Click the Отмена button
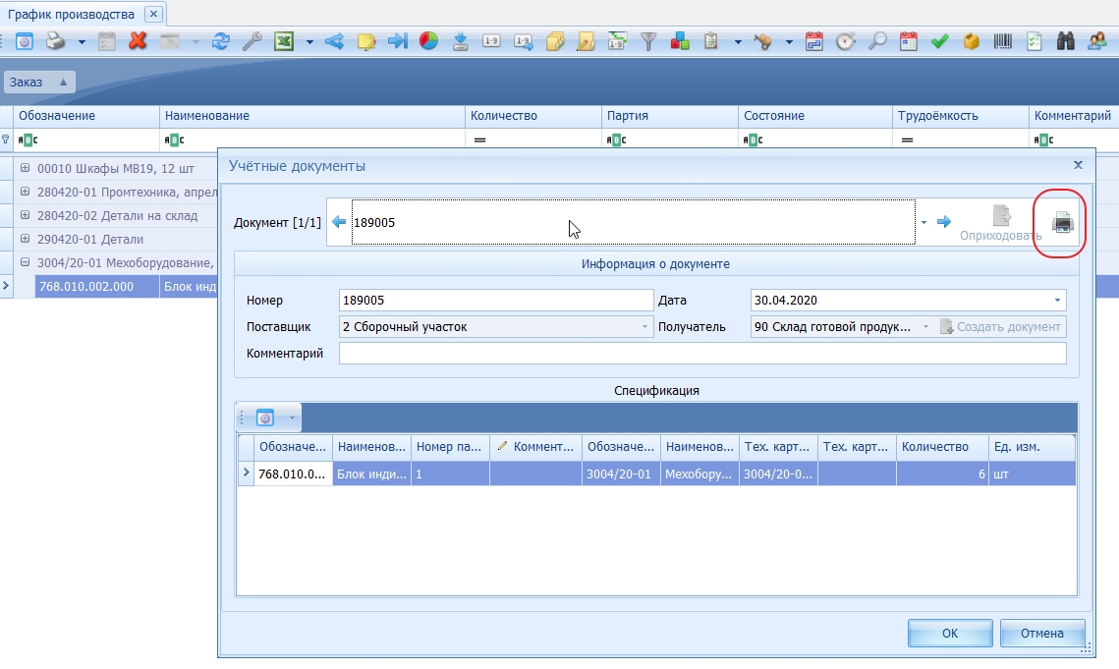Viewport: 1119px width, 669px height. (x=1041, y=634)
